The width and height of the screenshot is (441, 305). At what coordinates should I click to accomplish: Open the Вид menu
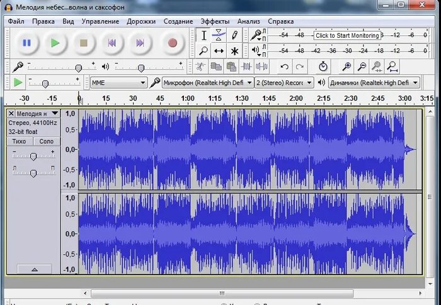[x=68, y=21]
